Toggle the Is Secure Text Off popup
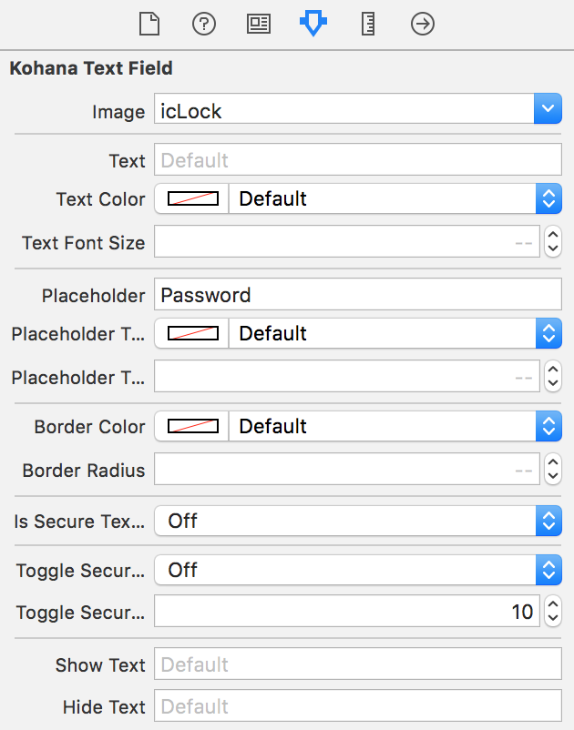 (358, 521)
